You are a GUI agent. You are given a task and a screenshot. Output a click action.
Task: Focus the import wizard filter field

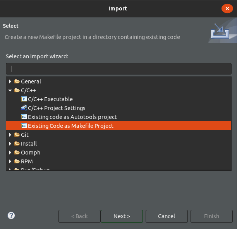pyautogui.click(x=118, y=69)
